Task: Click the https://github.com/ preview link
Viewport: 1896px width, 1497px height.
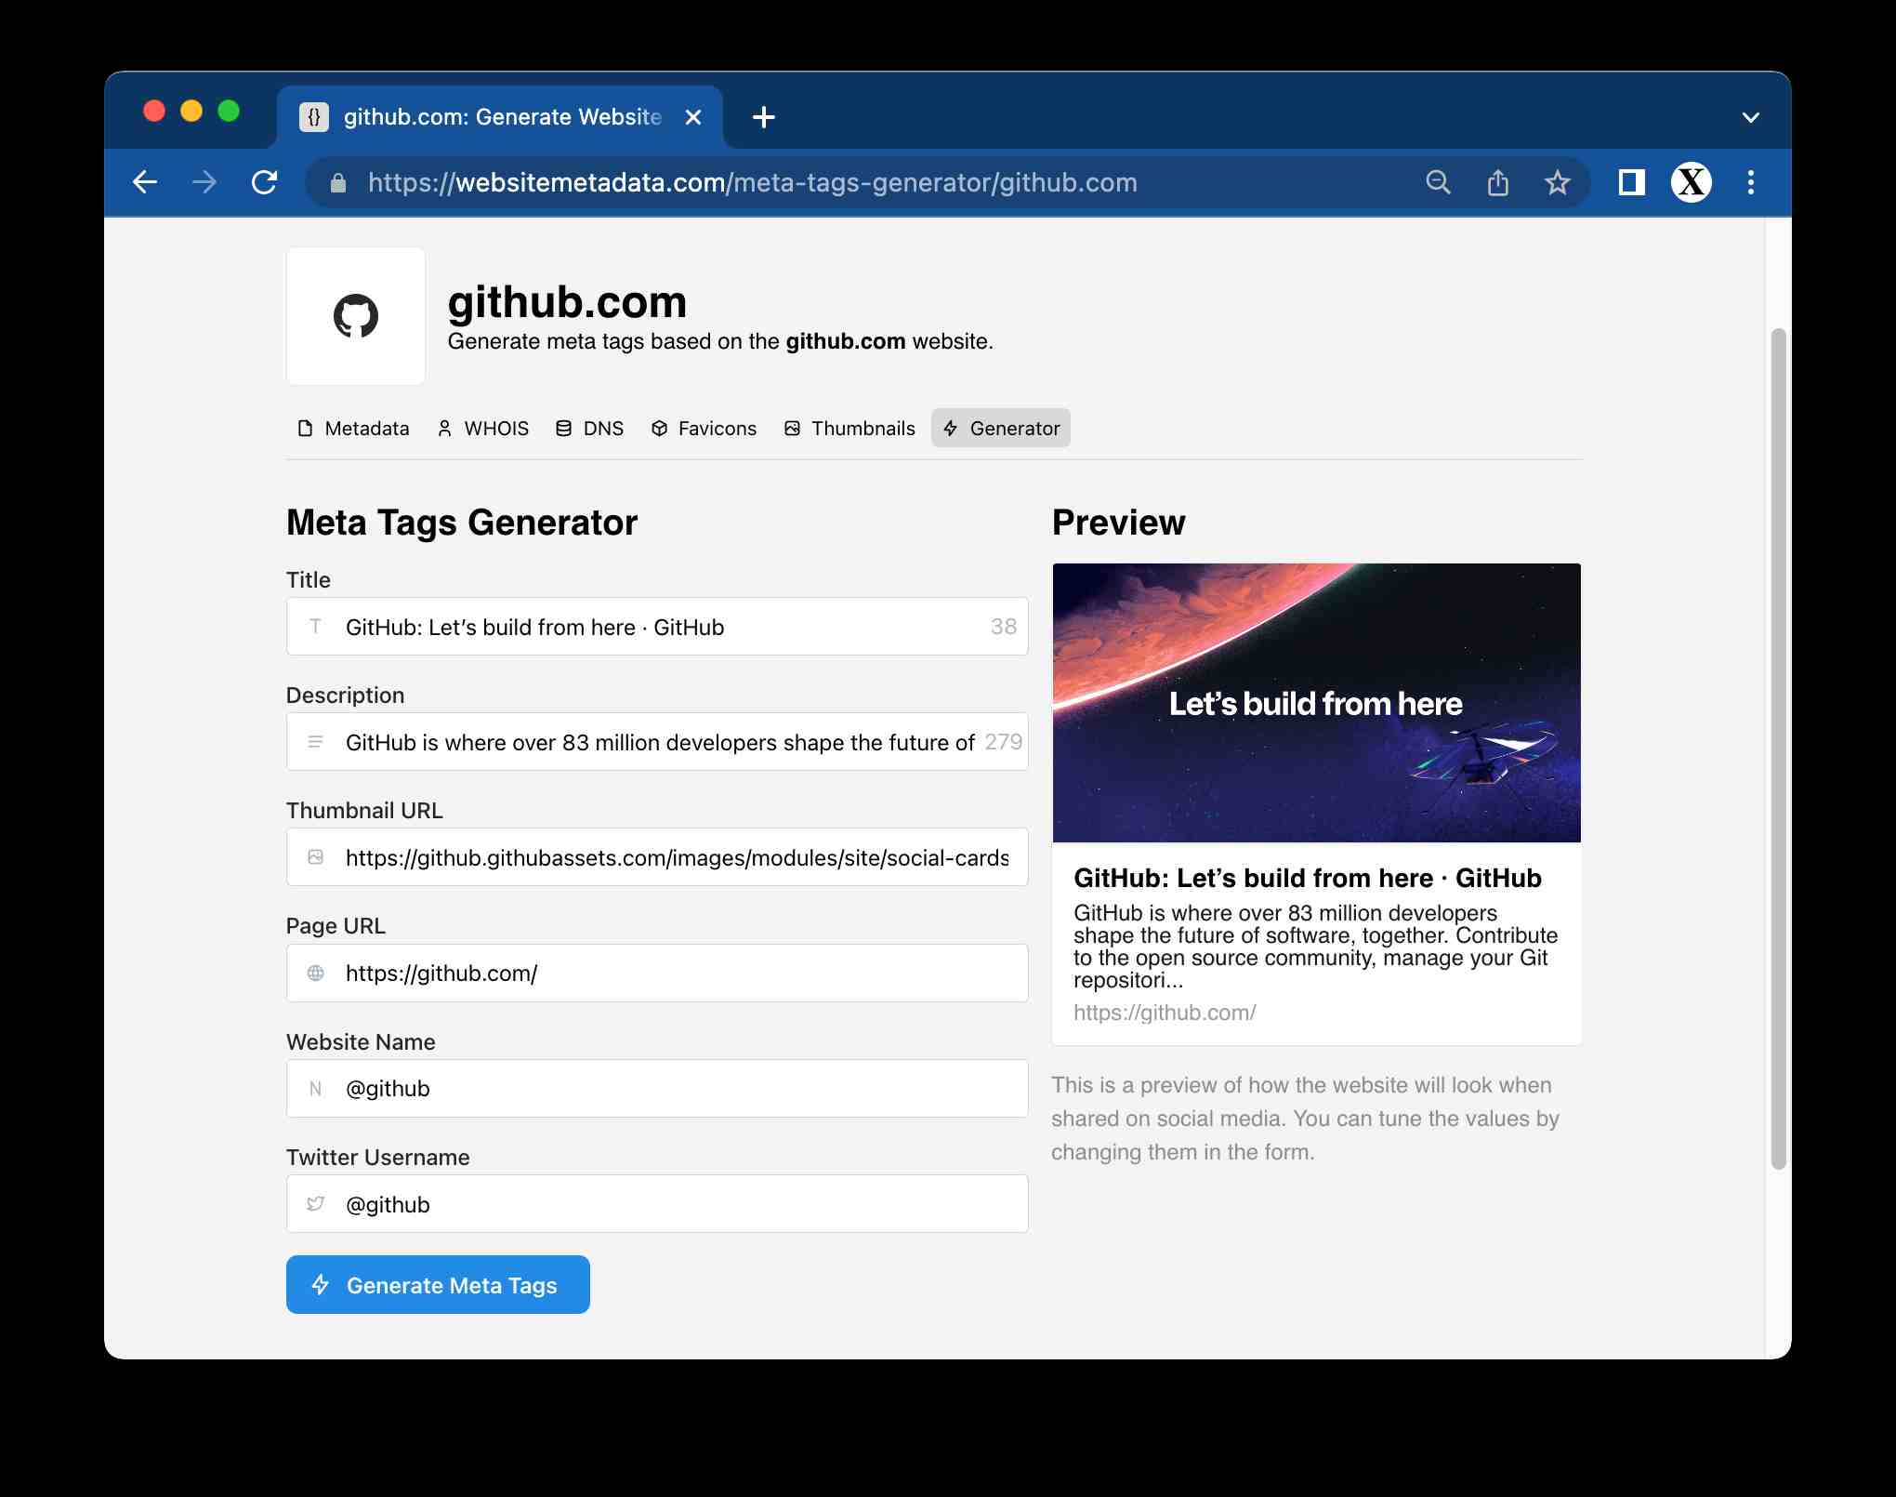Action: click(1165, 1013)
